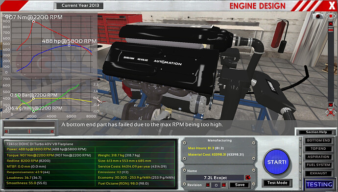This screenshot has height=192, width=338.
Task: Increase revision with the plus icon
Action: (224, 185)
